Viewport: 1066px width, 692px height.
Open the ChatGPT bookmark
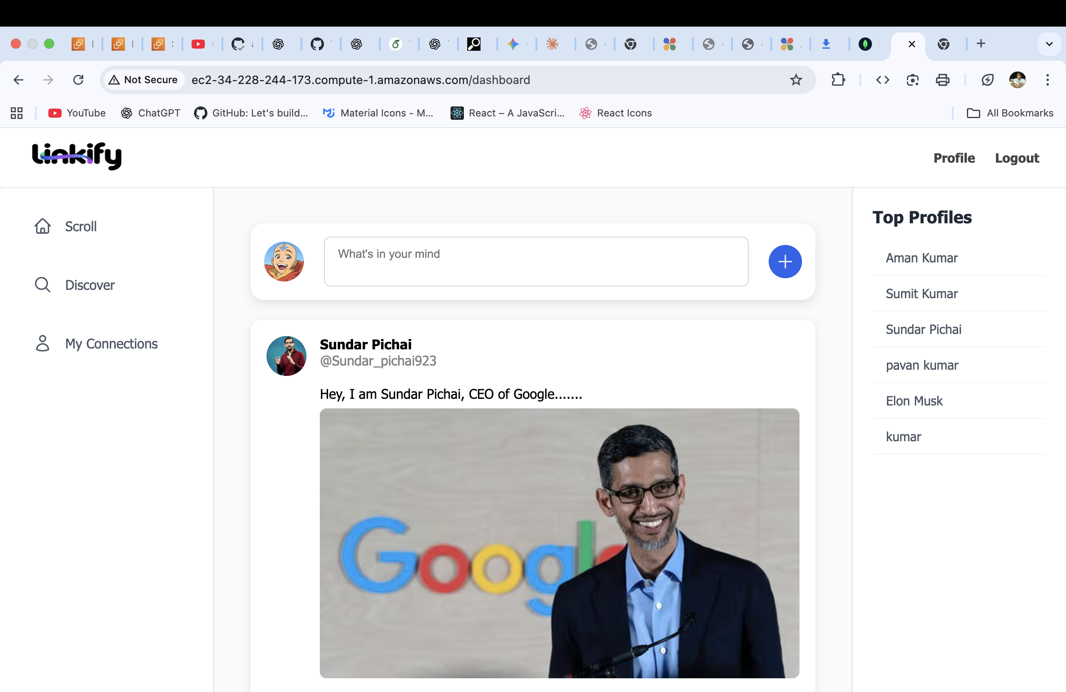pyautogui.click(x=150, y=113)
